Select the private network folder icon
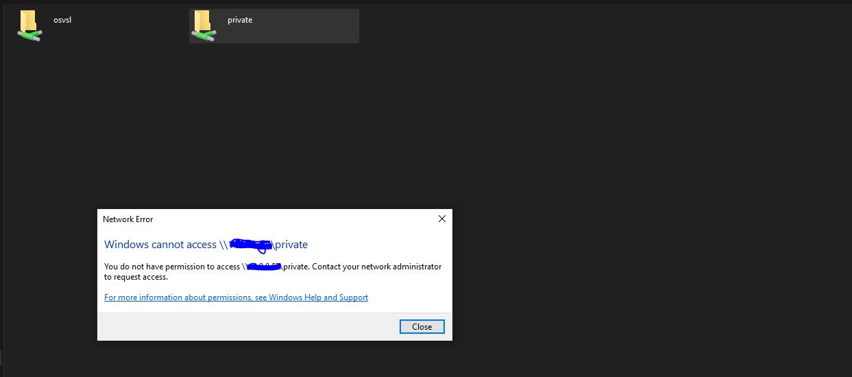This screenshot has width=852, height=377. 204,26
